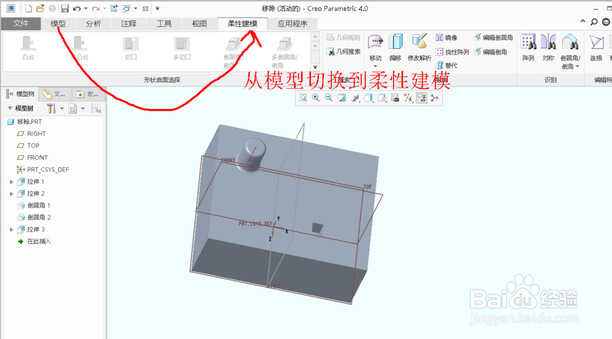612x339 pixels.
Task: Click the Repaint icon in graphics toolbar
Action: pos(341,98)
